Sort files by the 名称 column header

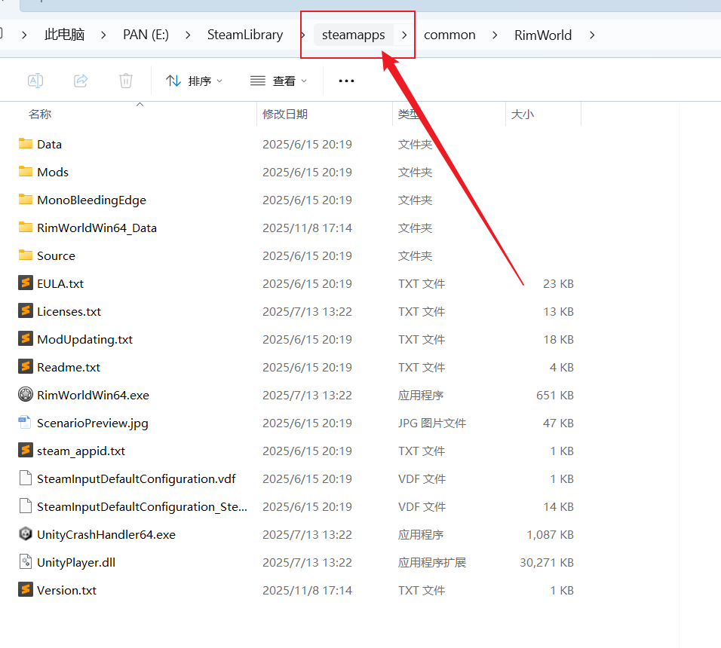40,114
